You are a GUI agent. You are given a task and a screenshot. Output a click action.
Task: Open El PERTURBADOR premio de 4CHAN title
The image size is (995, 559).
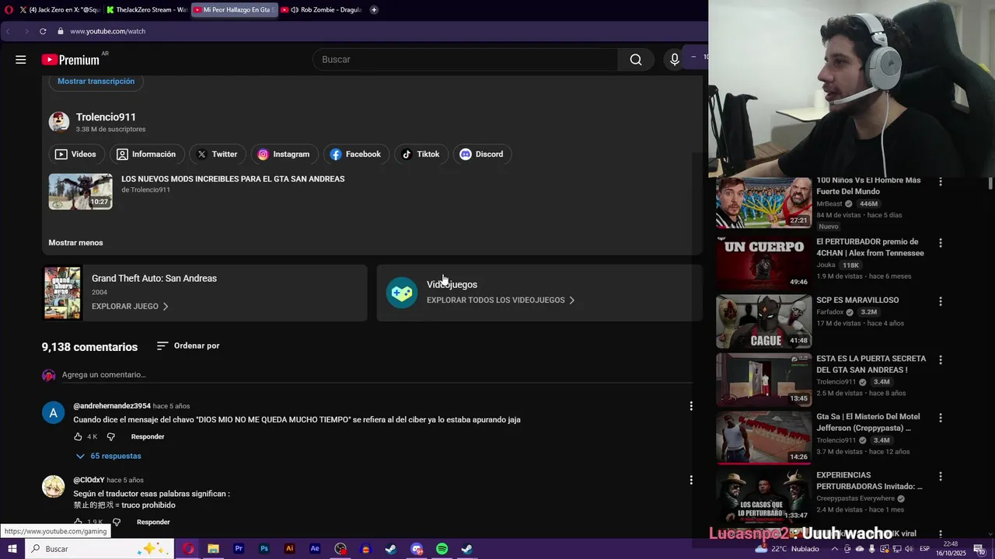tap(870, 248)
